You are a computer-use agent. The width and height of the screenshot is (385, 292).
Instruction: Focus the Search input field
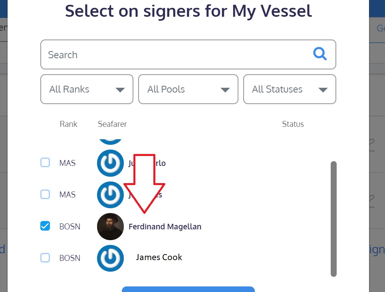(x=176, y=55)
